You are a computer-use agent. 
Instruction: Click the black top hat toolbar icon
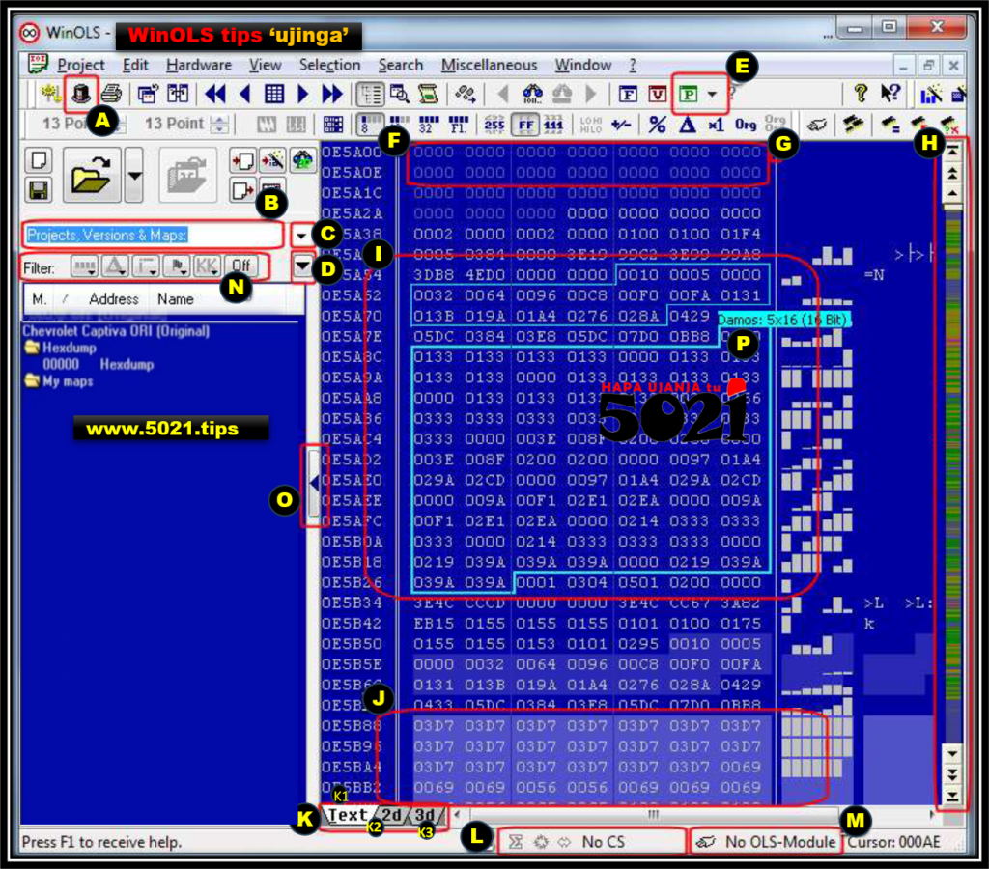point(81,93)
